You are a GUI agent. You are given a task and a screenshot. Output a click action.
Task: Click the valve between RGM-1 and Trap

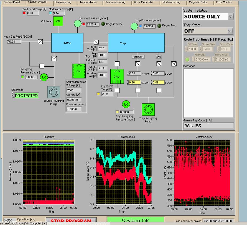coord(96,42)
